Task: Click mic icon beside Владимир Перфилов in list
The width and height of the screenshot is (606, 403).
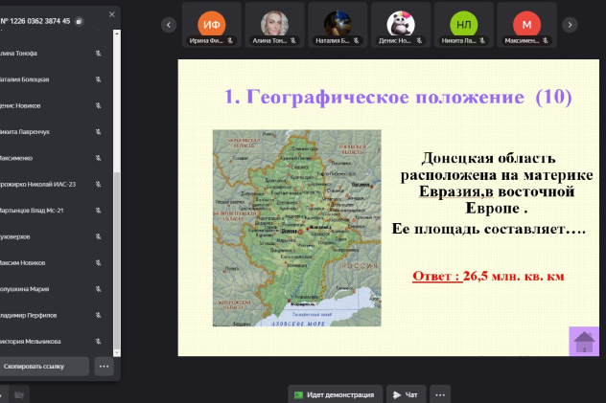Action: click(98, 316)
